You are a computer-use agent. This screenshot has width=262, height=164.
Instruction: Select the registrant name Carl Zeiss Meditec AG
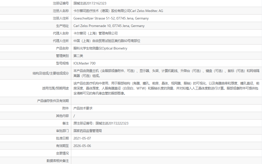[x=118, y=11]
